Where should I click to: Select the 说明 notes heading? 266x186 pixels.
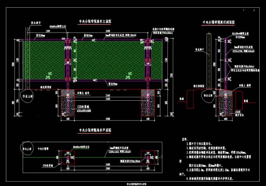click(x=184, y=138)
